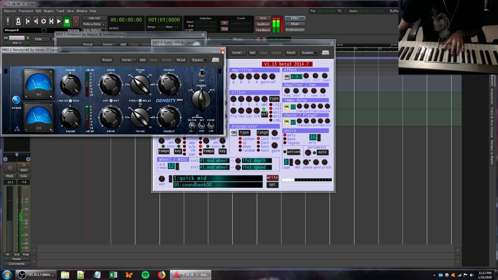Click the plugin keyboard icon in Density window

(x=216, y=60)
